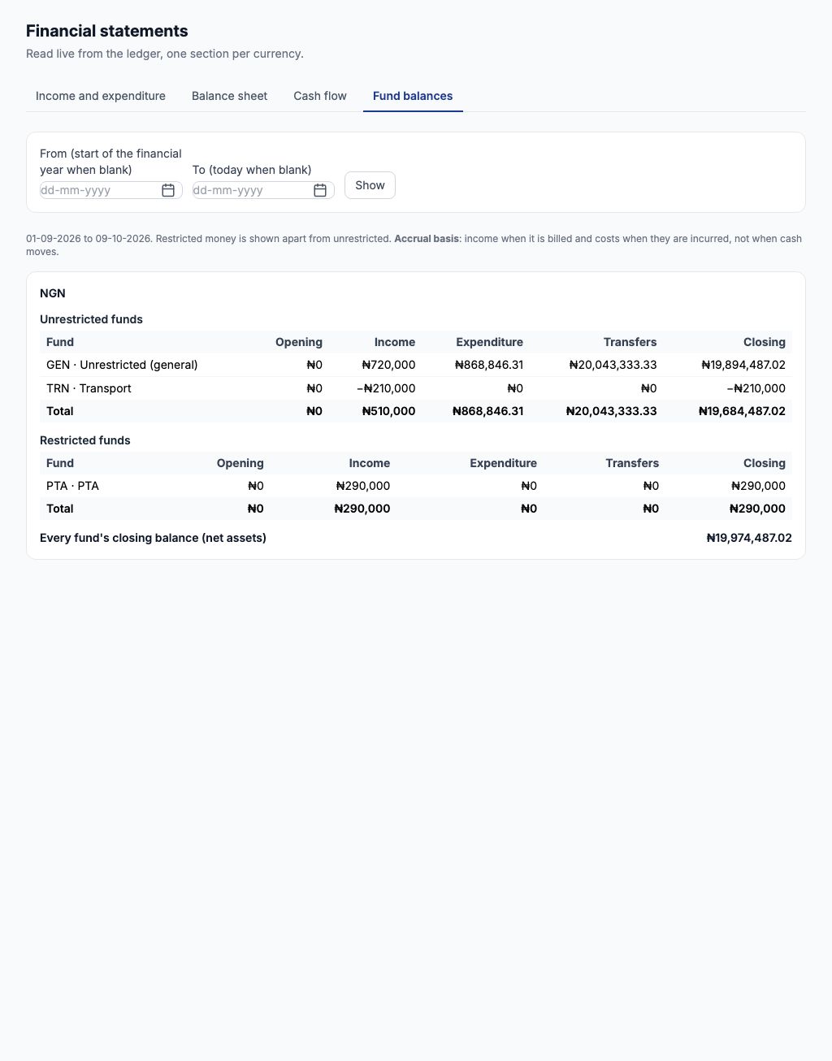Select GEN · Unrestricted (general) fund row
This screenshot has height=1061, width=832.
point(416,365)
